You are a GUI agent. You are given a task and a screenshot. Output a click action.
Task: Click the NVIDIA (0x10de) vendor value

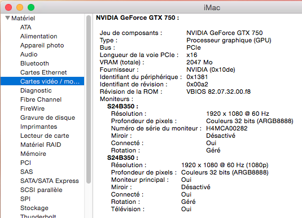tap(211, 69)
